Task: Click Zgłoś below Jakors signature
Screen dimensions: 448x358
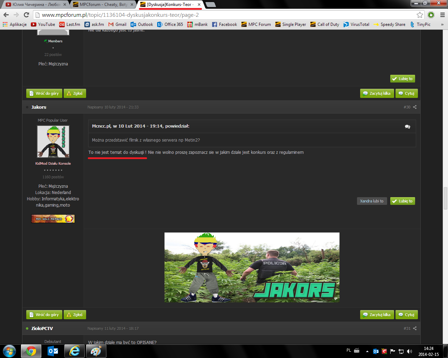Action: coord(75,315)
